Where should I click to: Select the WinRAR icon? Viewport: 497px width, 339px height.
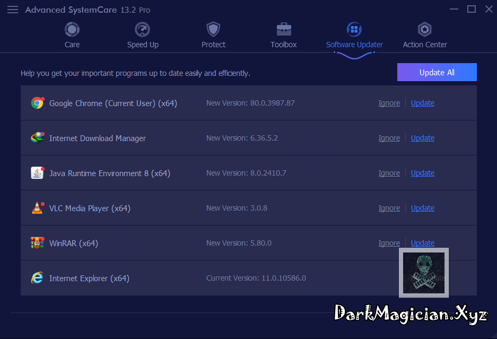38,243
